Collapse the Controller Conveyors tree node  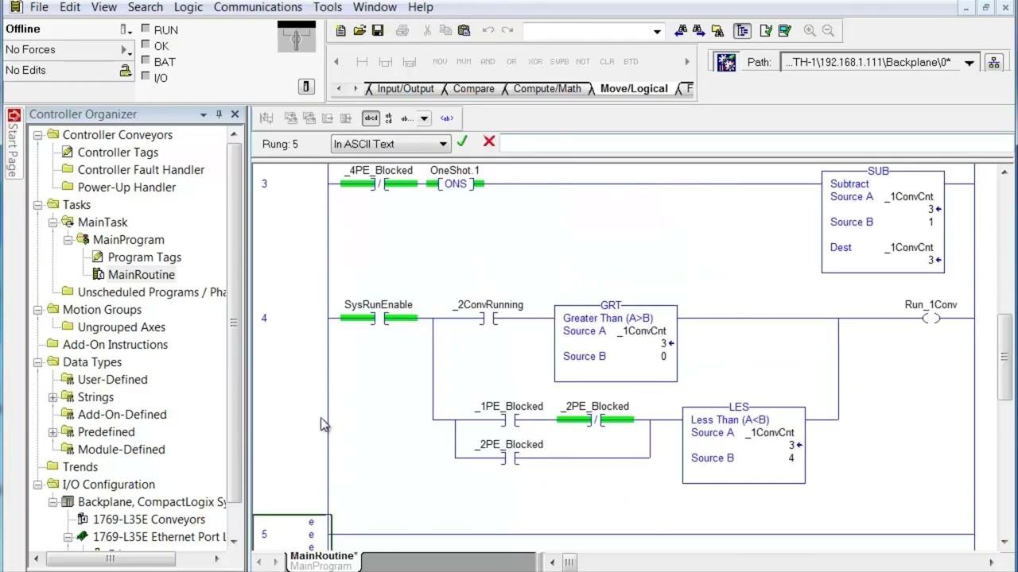(37, 135)
